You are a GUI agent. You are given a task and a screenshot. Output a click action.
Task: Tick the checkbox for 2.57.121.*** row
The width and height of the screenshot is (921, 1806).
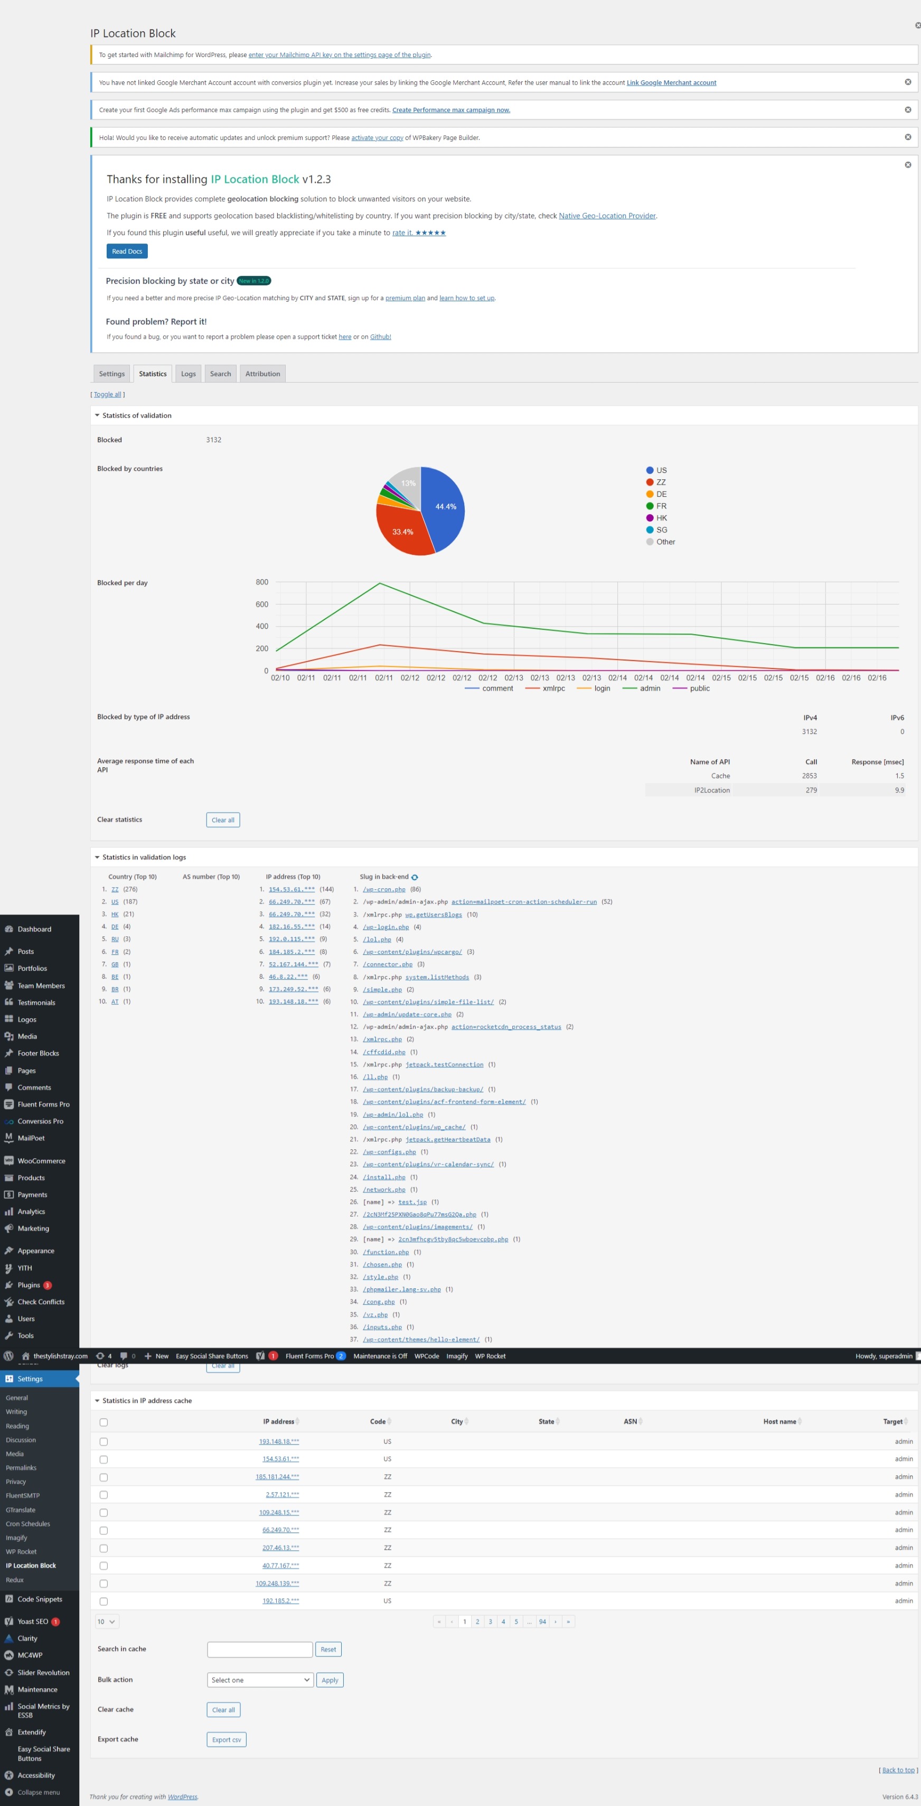click(x=104, y=1495)
